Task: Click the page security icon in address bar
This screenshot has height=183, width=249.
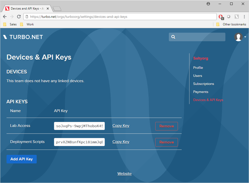Action: [x=27, y=17]
